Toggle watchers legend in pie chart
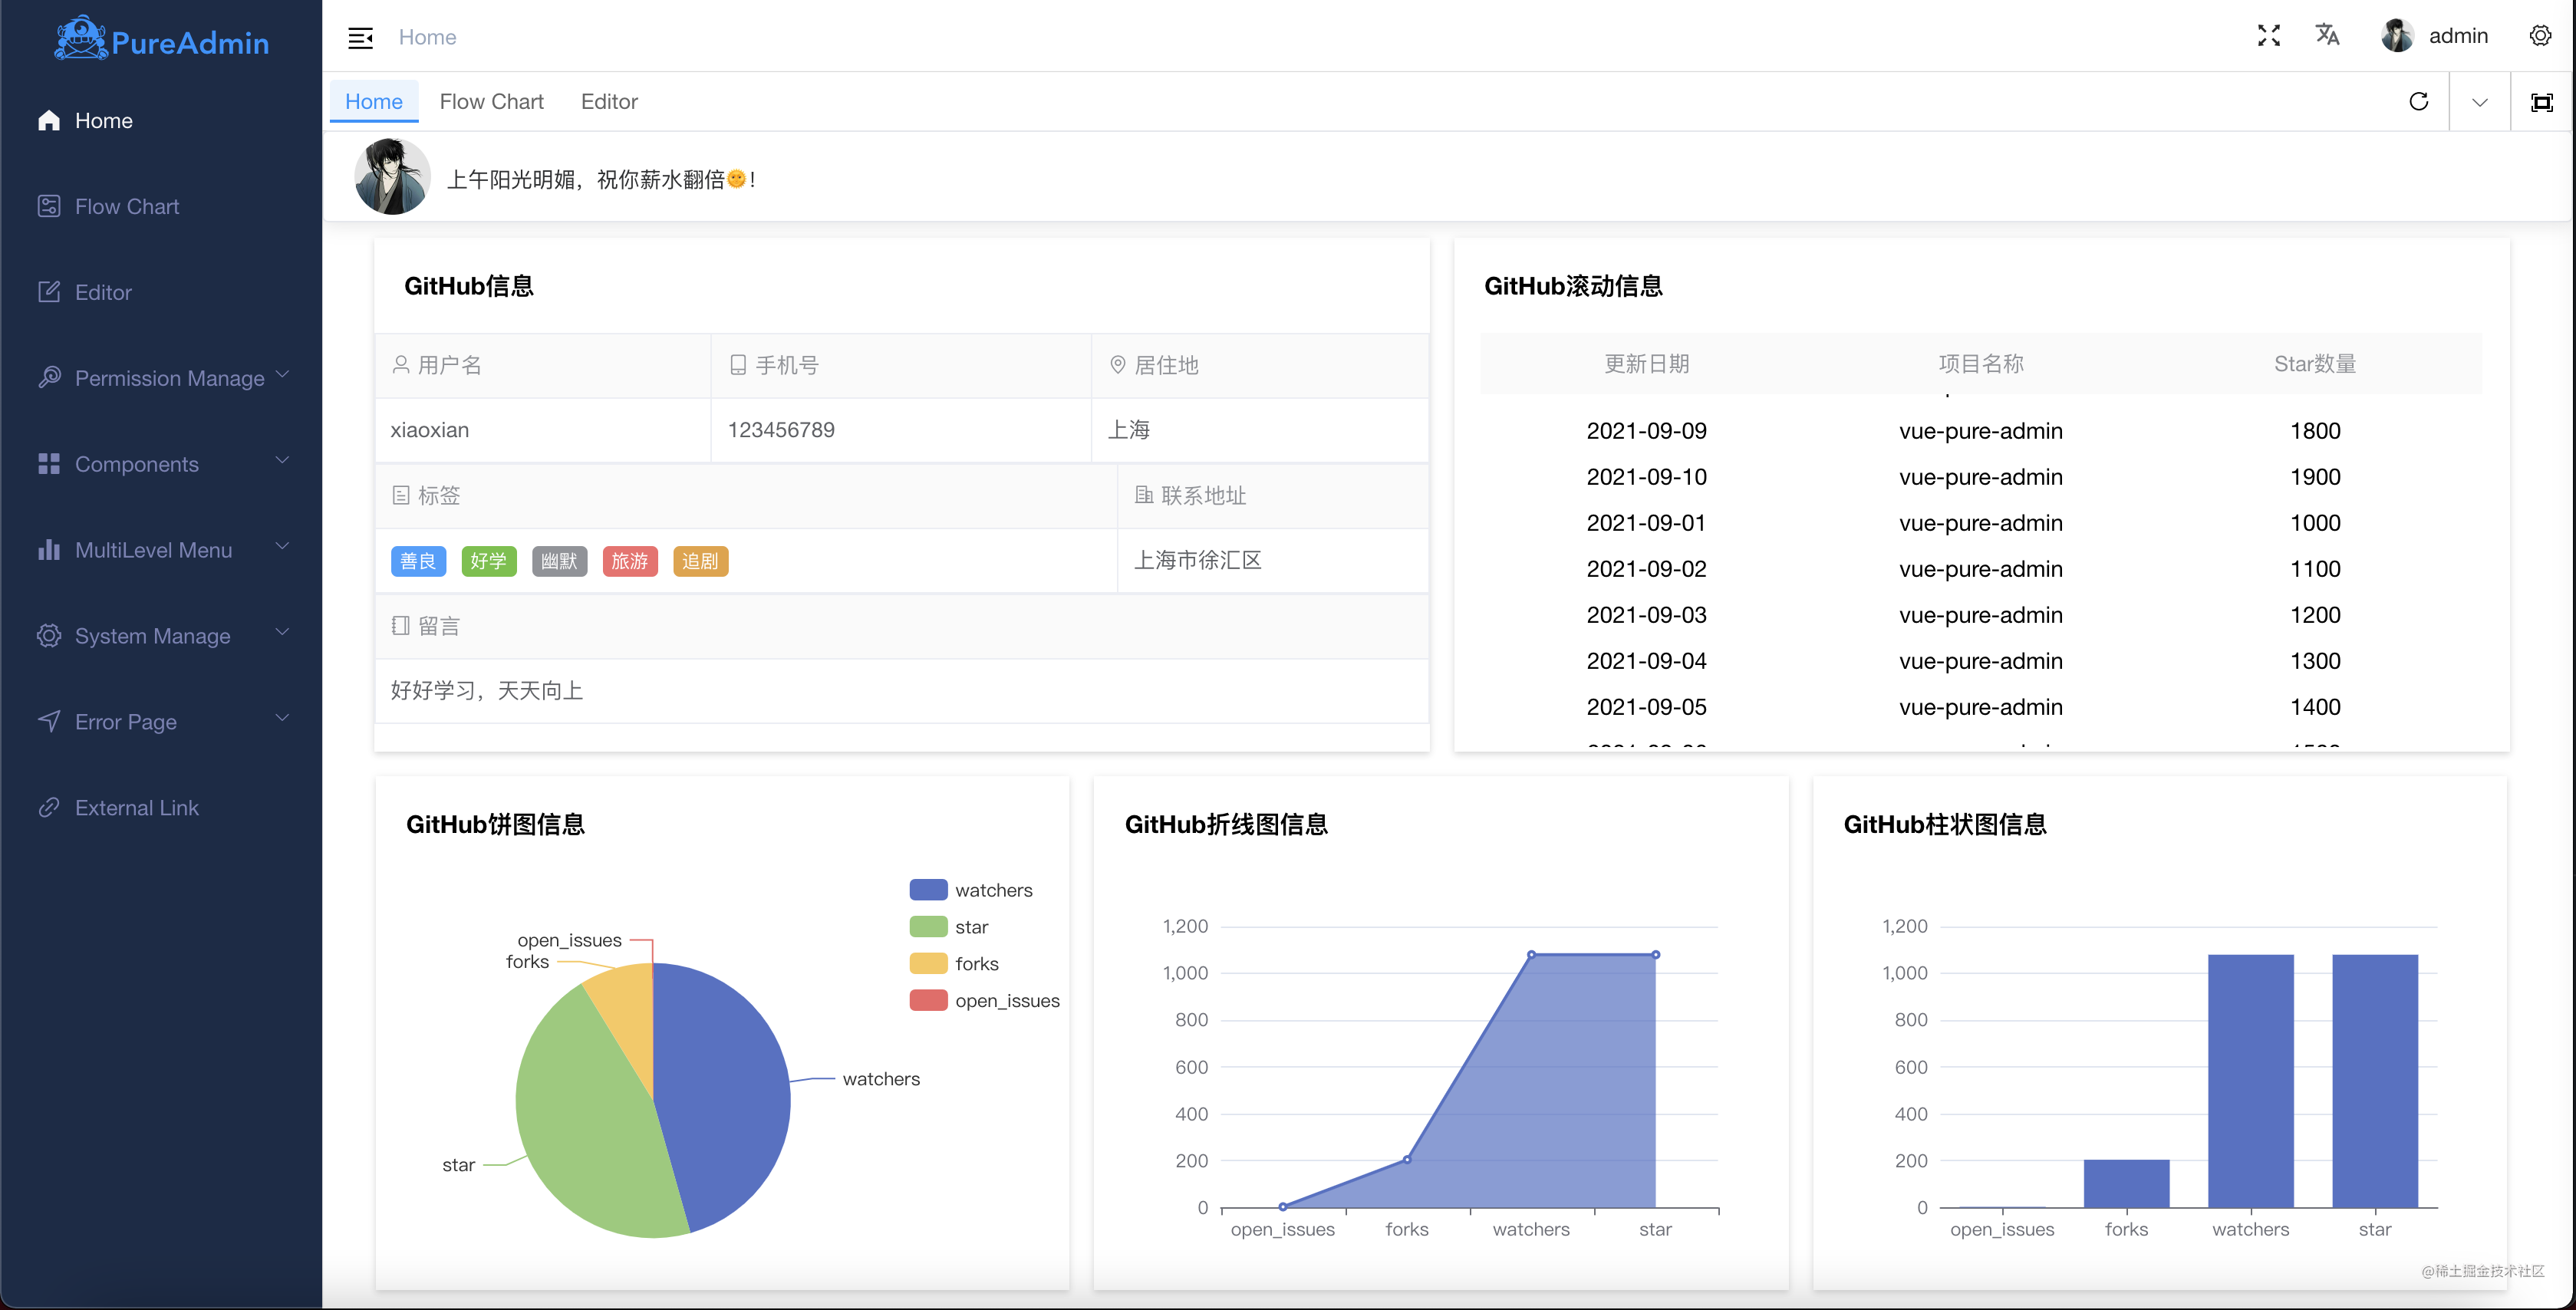2576x1310 pixels. [x=970, y=890]
